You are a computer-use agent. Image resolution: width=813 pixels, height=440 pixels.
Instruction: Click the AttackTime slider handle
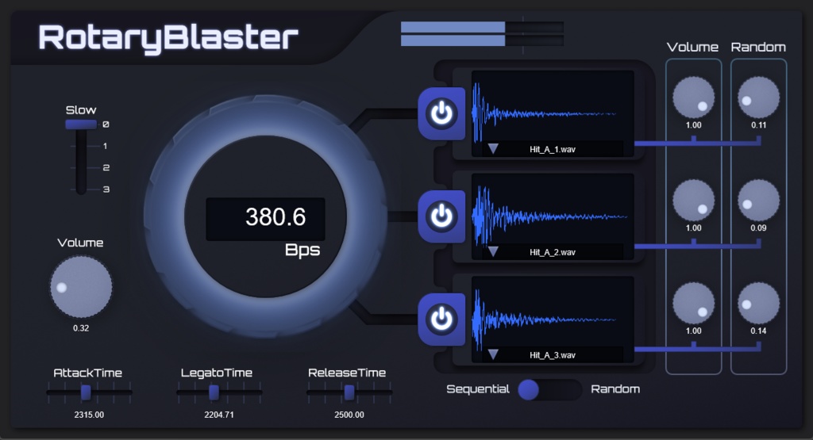tap(86, 392)
